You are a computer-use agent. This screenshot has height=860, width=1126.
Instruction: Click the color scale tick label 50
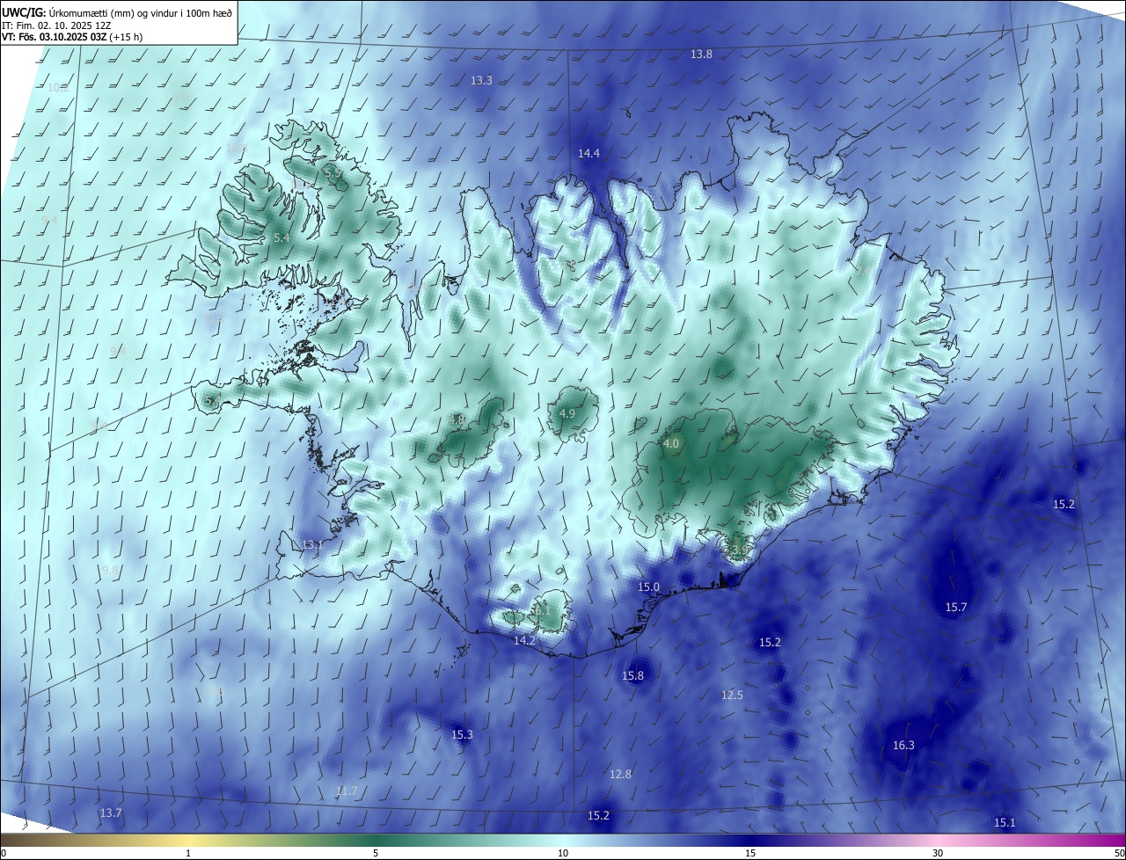(x=1120, y=854)
